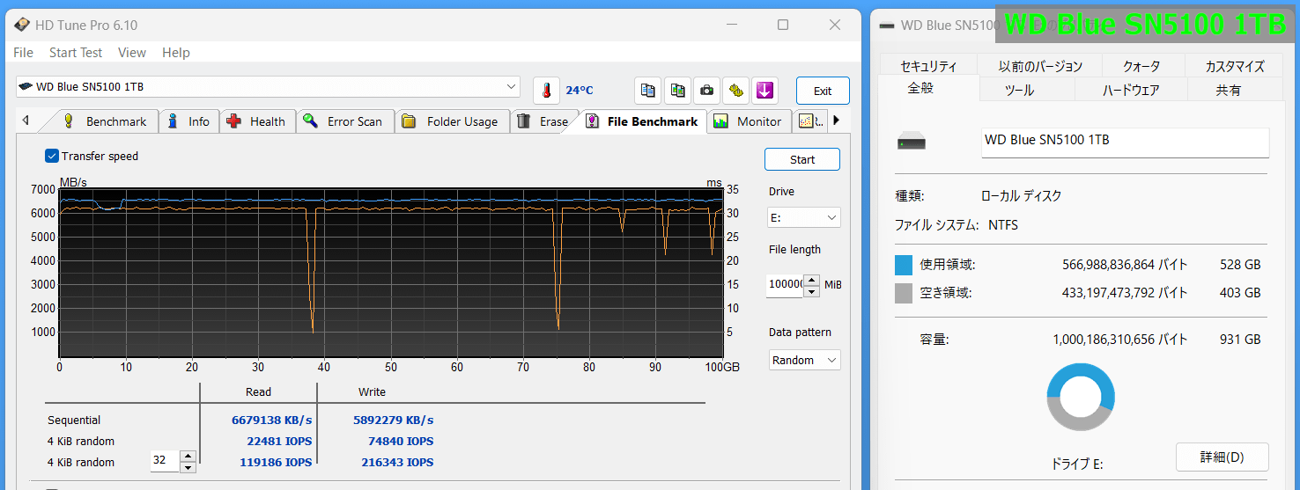Open the File menu
Screen dimensions: 1300x490
click(x=23, y=53)
